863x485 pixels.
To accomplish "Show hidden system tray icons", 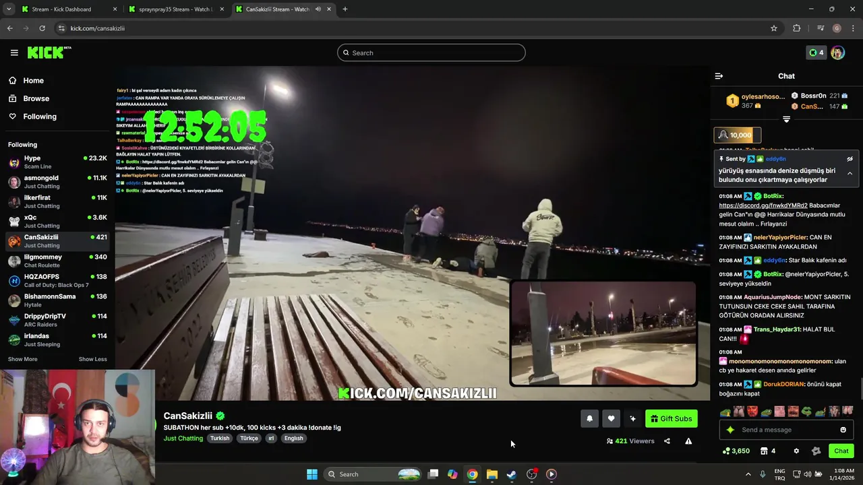I will coord(747,474).
